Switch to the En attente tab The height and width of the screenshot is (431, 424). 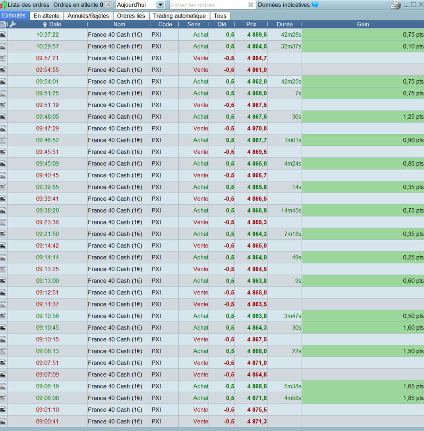tap(46, 16)
